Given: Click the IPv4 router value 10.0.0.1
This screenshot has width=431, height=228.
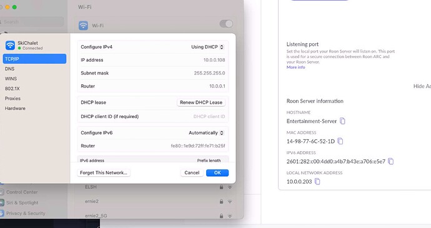Looking at the screenshot, I should [217, 86].
